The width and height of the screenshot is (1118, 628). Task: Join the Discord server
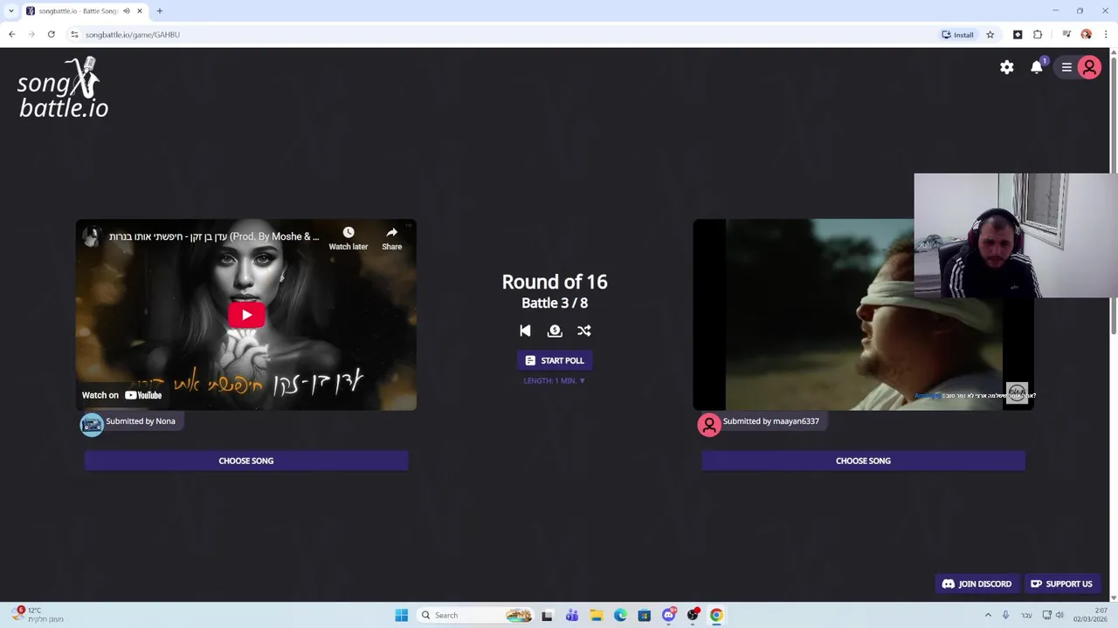pos(977,584)
